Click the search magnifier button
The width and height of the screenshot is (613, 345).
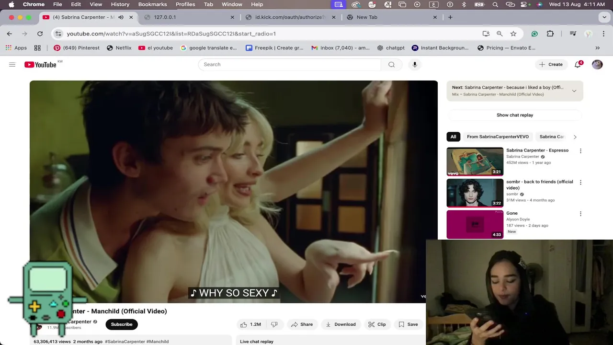point(392,64)
